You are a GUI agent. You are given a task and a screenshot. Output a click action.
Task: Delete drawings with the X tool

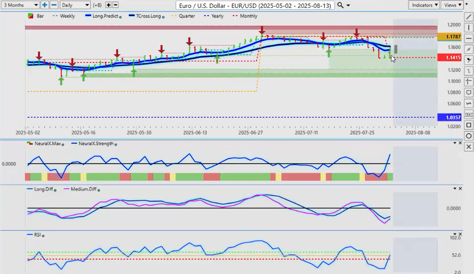tap(469, 146)
